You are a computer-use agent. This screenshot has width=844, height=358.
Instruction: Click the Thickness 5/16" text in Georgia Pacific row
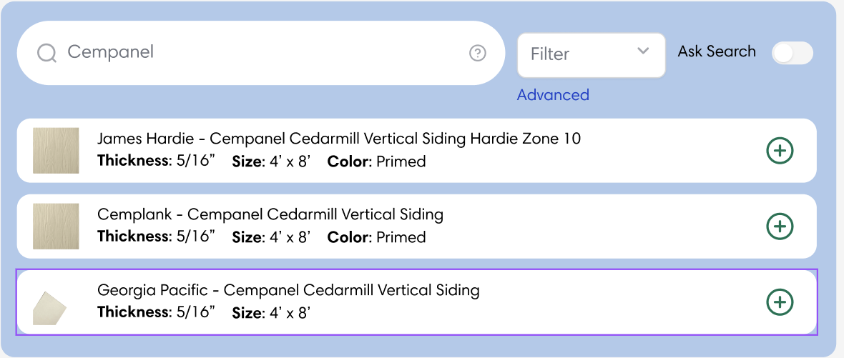(x=156, y=313)
